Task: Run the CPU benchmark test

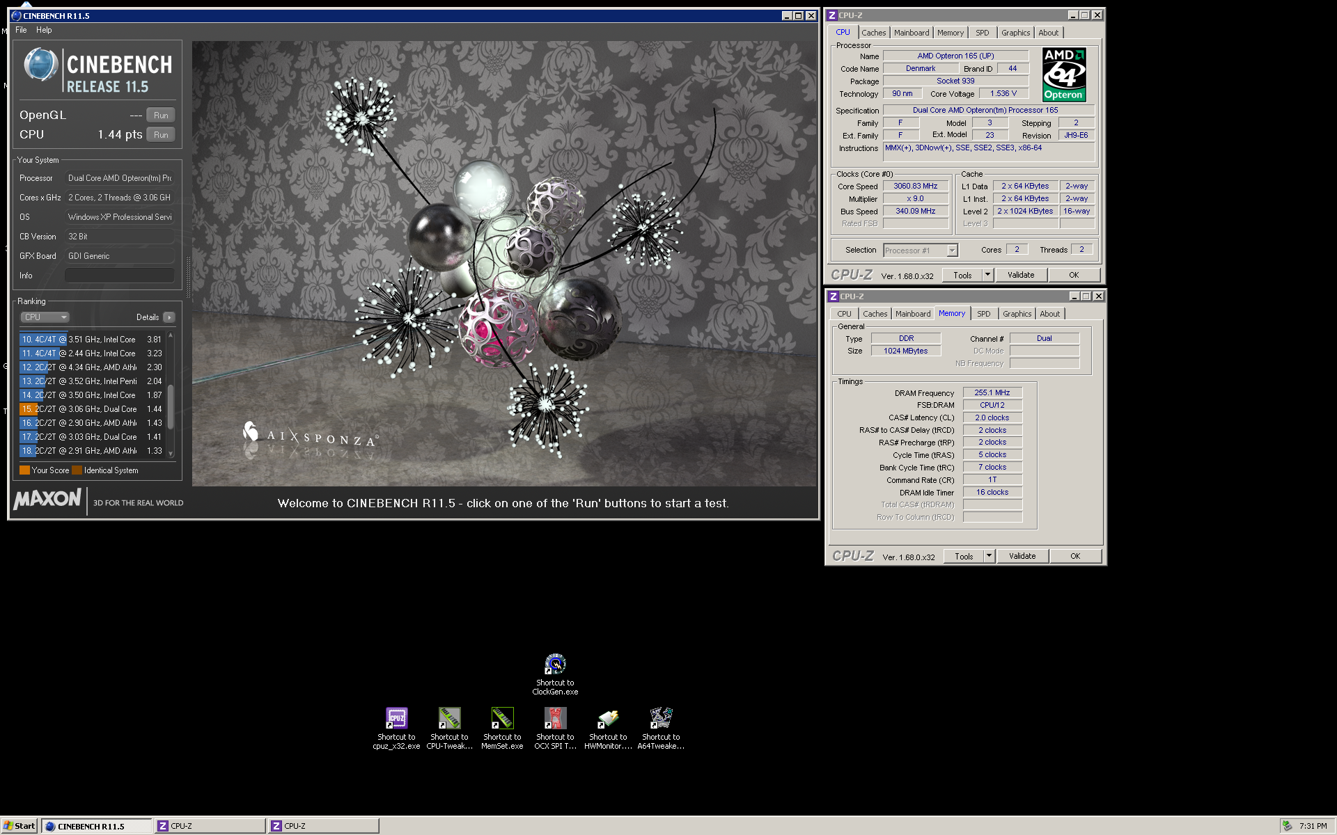Action: click(x=161, y=135)
